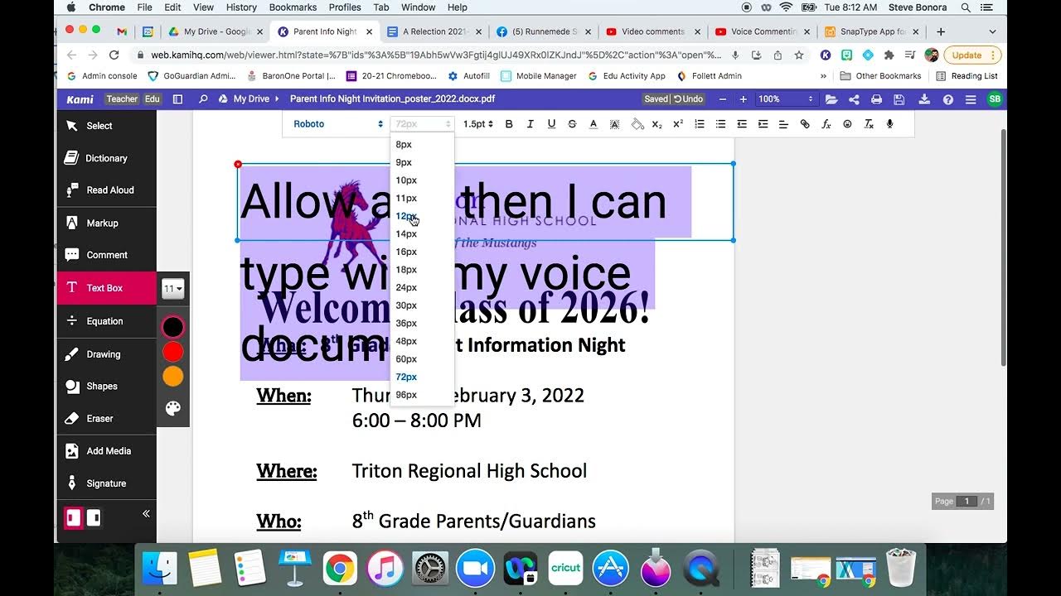Open the text color option
Image resolution: width=1061 pixels, height=596 pixels.
pyautogui.click(x=593, y=124)
